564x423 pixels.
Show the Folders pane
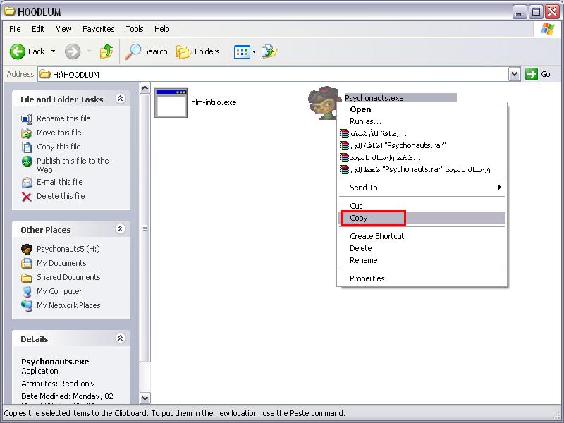pos(198,51)
